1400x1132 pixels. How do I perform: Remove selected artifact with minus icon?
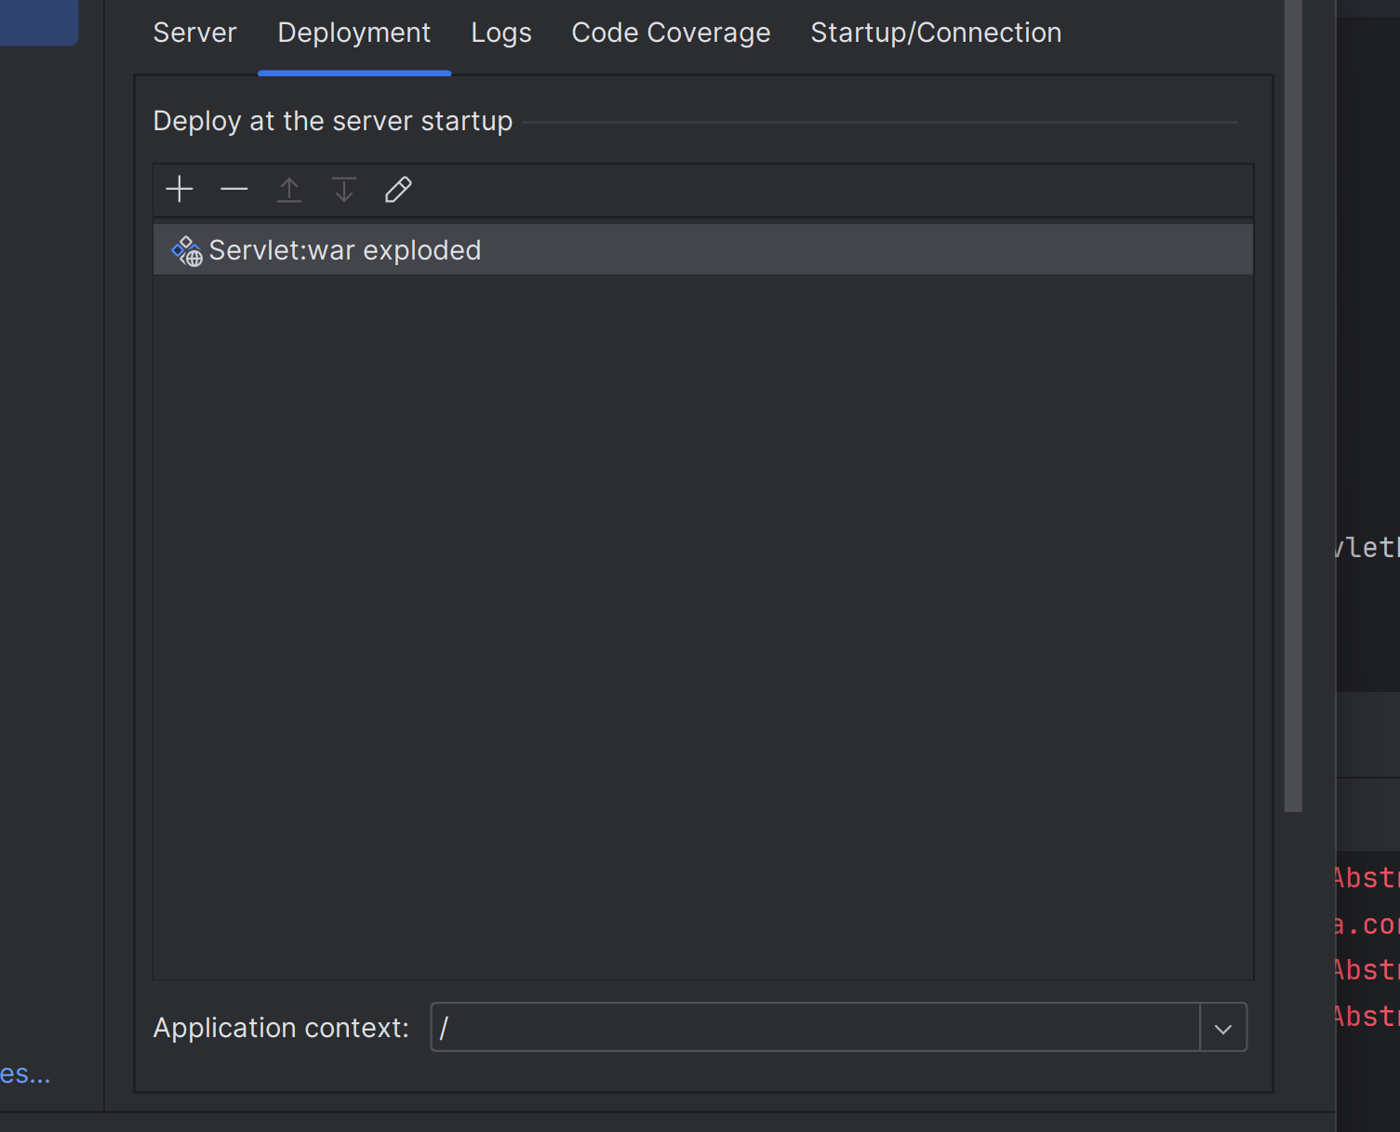pos(234,190)
